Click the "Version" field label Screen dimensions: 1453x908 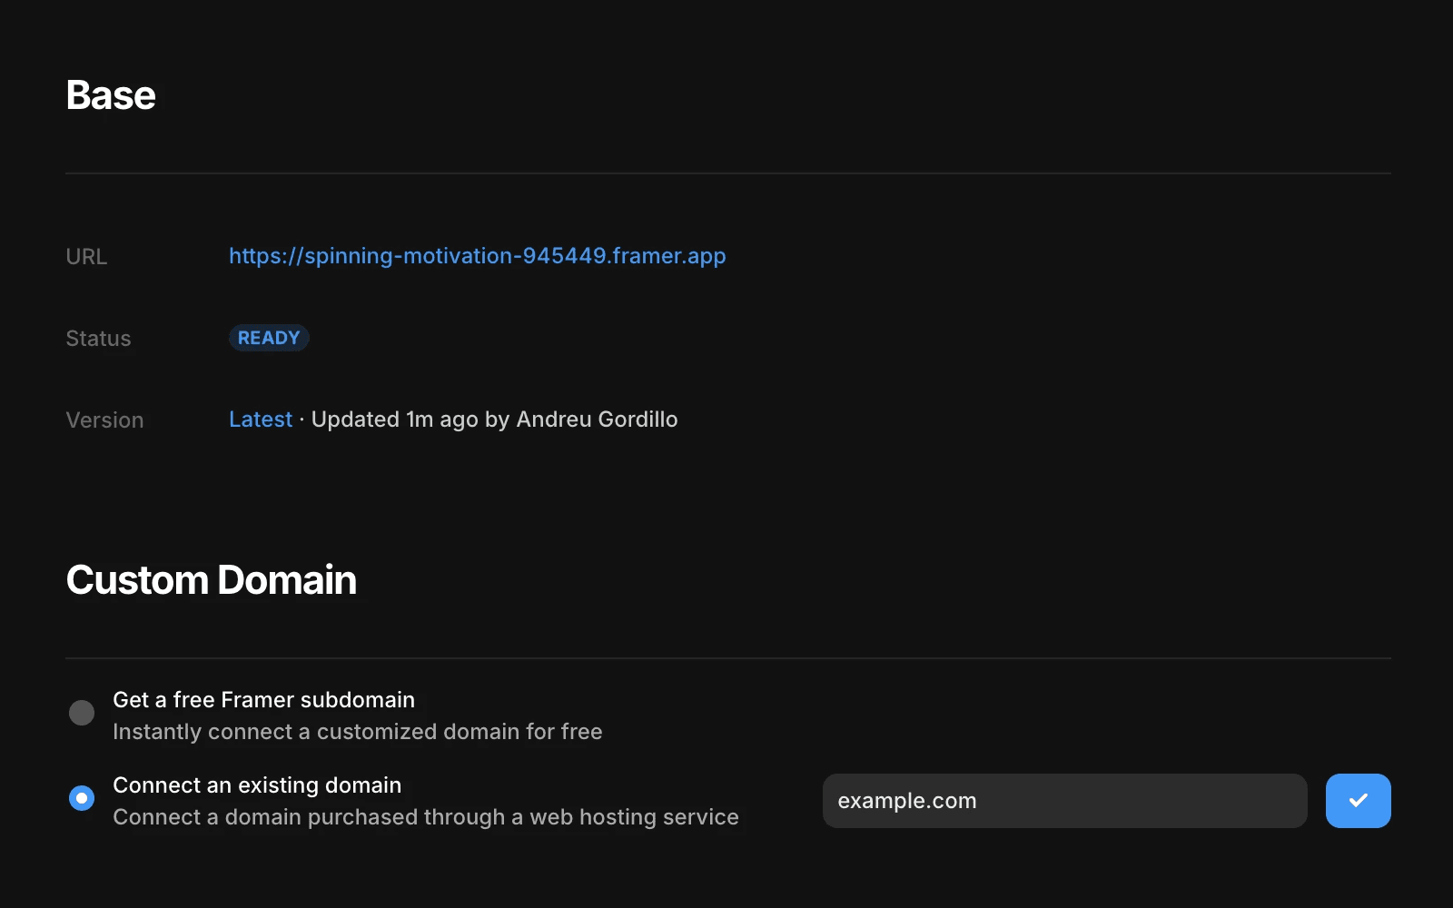pos(104,419)
